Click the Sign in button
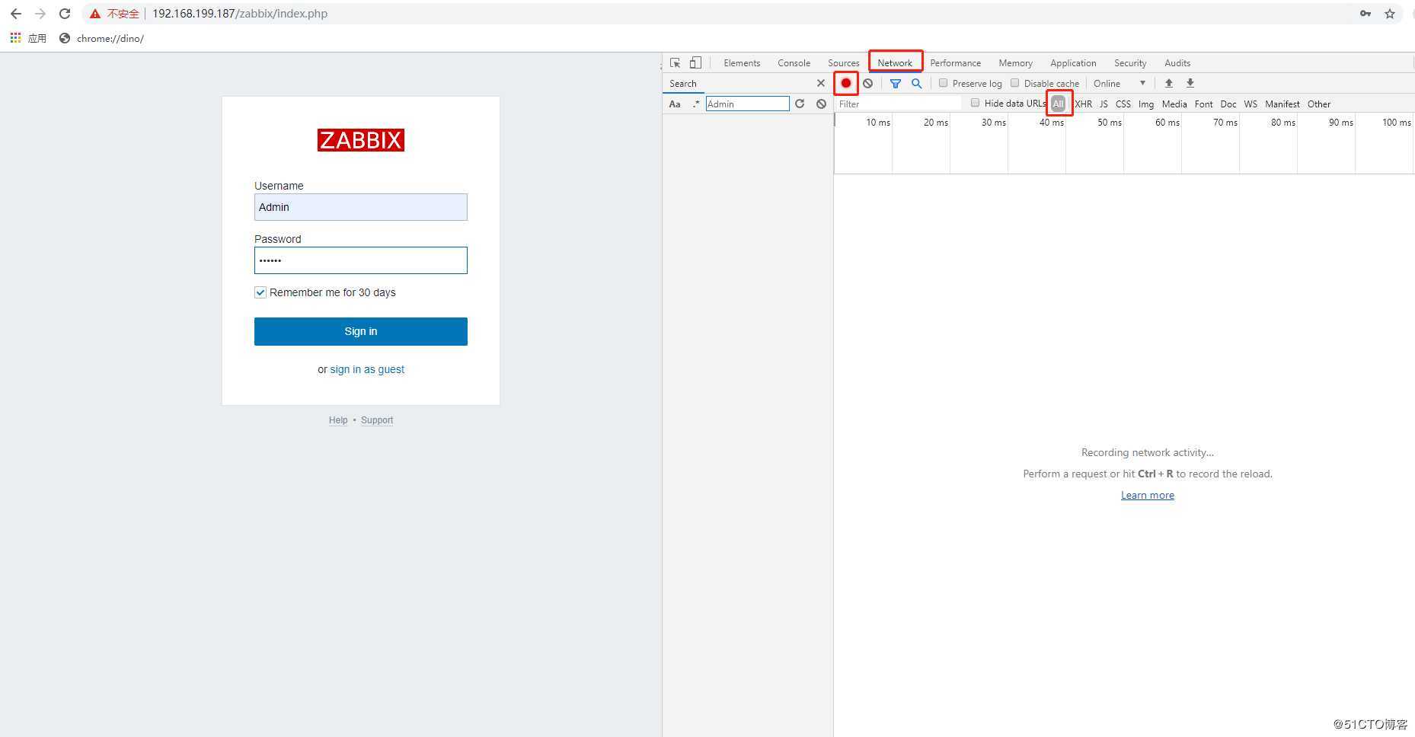 coord(361,331)
